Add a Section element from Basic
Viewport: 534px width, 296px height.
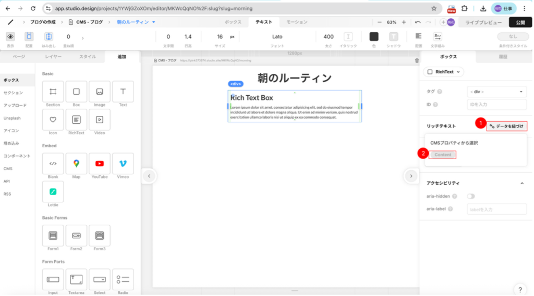coord(53,92)
